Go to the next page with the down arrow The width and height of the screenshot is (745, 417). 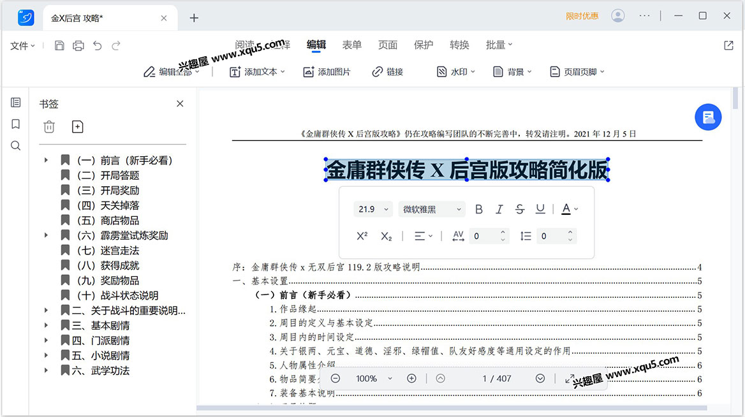540,379
